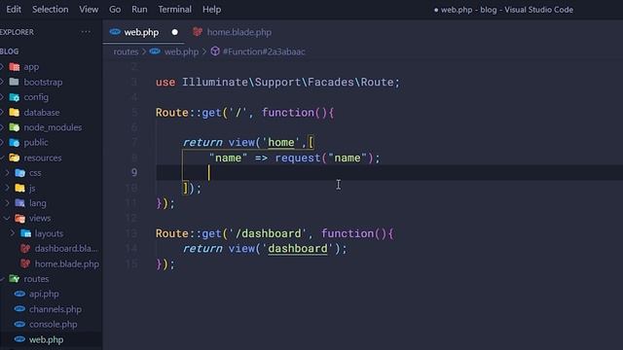Click the node_modules folder icon

pyautogui.click(x=15, y=127)
